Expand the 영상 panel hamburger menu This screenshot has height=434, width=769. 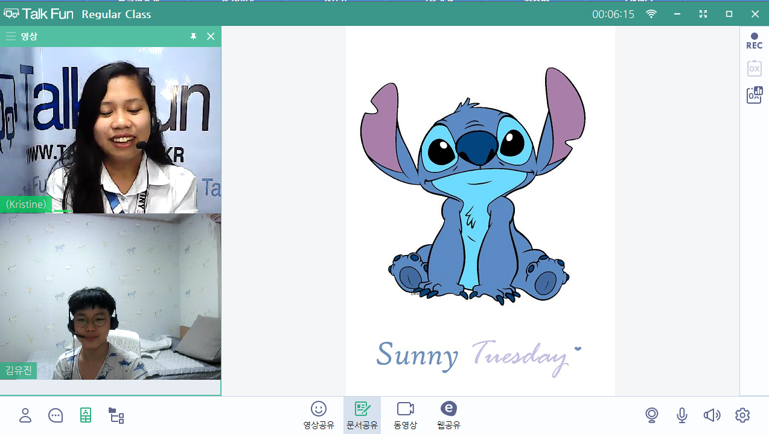(x=10, y=37)
